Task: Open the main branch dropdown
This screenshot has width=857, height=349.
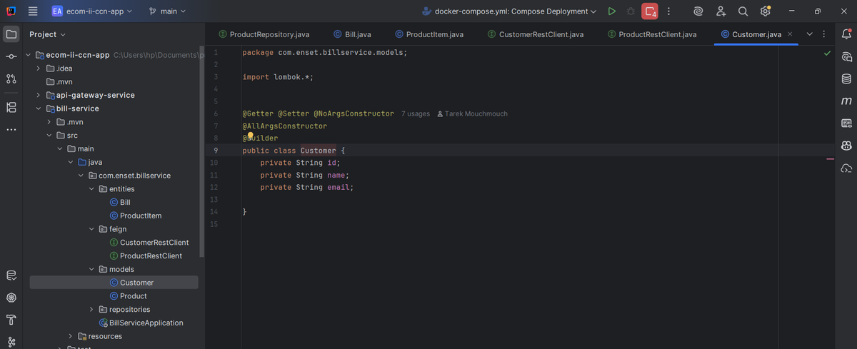Action: [167, 11]
